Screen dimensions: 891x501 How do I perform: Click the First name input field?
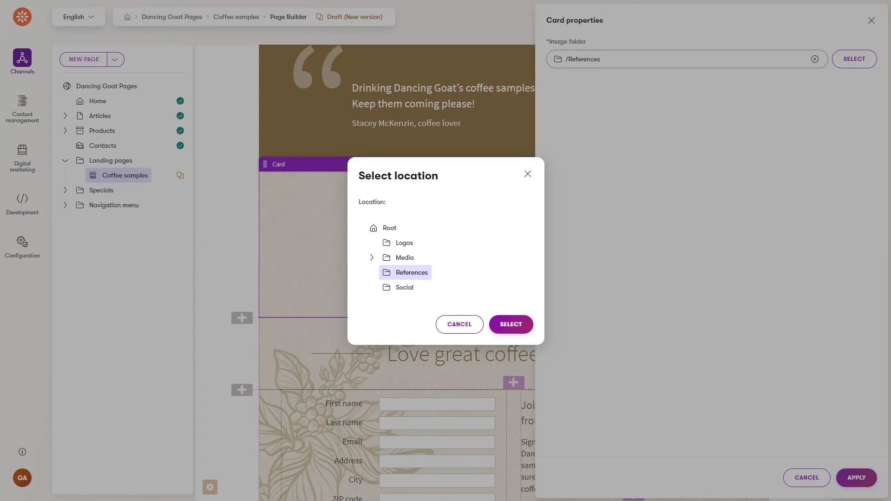437,404
